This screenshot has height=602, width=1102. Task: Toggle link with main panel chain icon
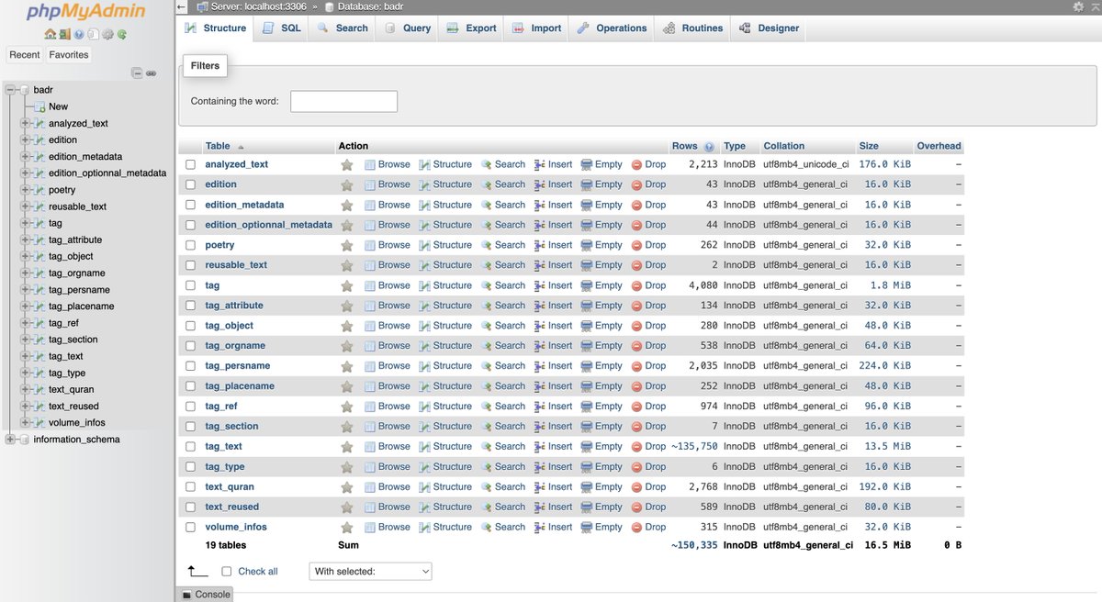(x=151, y=73)
